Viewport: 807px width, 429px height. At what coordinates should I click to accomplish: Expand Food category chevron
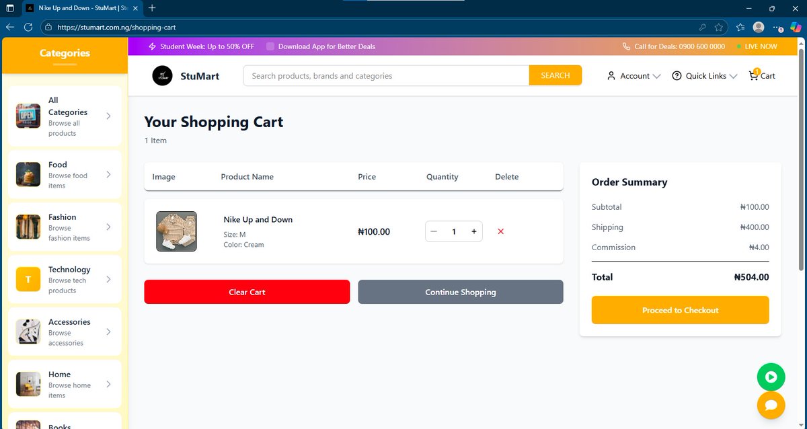pyautogui.click(x=109, y=175)
